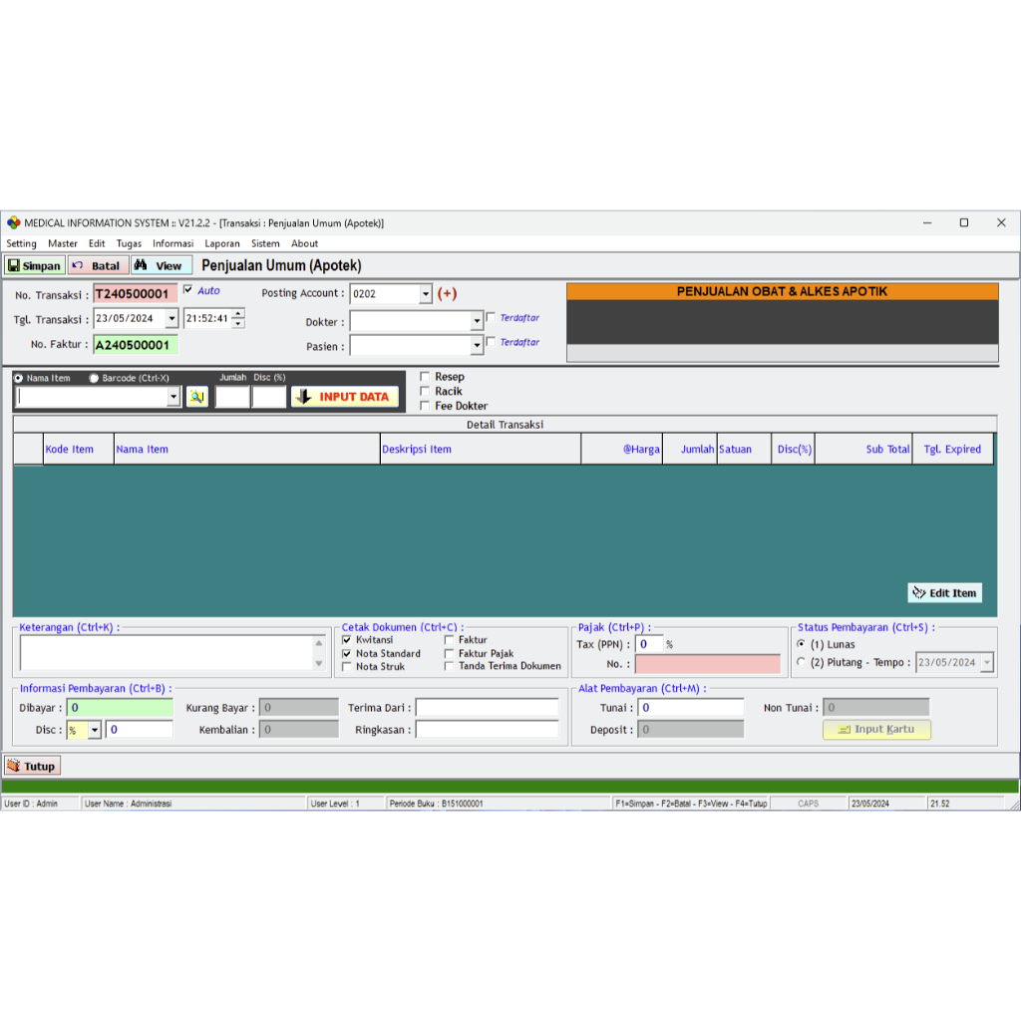The image size is (1021, 1021).
Task: Select the Barcode (Ctrl-X) radio button
Action: (x=94, y=378)
